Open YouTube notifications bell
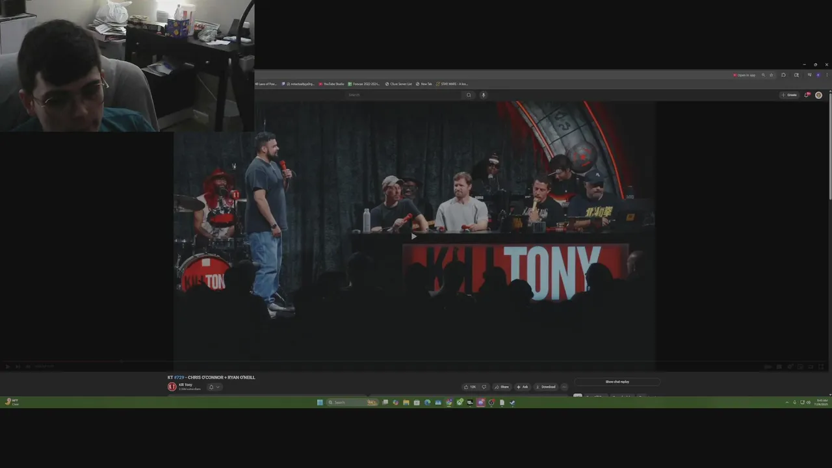The width and height of the screenshot is (832, 468). click(x=807, y=95)
